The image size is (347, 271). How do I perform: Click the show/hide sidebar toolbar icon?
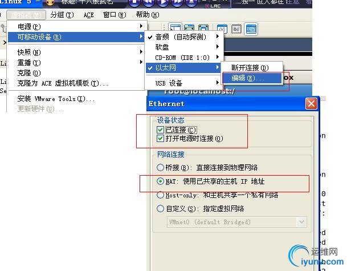click(175, 29)
